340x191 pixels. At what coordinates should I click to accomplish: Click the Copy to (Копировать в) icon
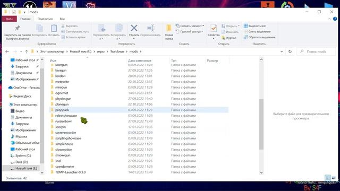coord(118,32)
